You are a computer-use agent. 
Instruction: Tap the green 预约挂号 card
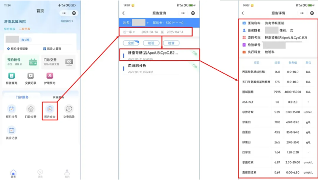click(22, 62)
